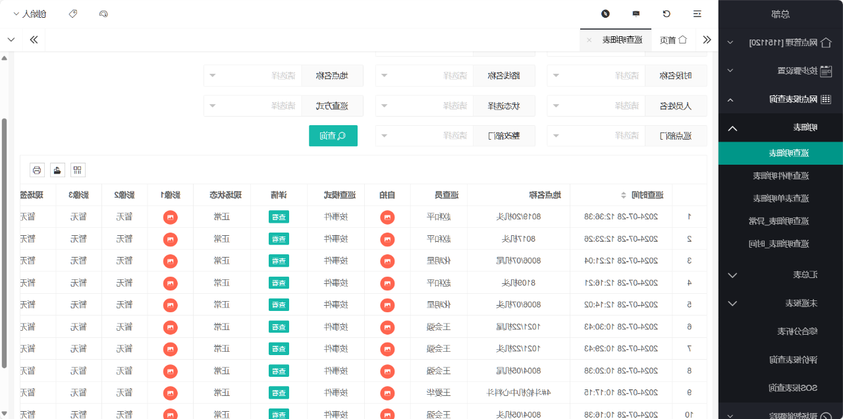
Task: Click the red photo icon in the first table row
Action: pos(387,217)
